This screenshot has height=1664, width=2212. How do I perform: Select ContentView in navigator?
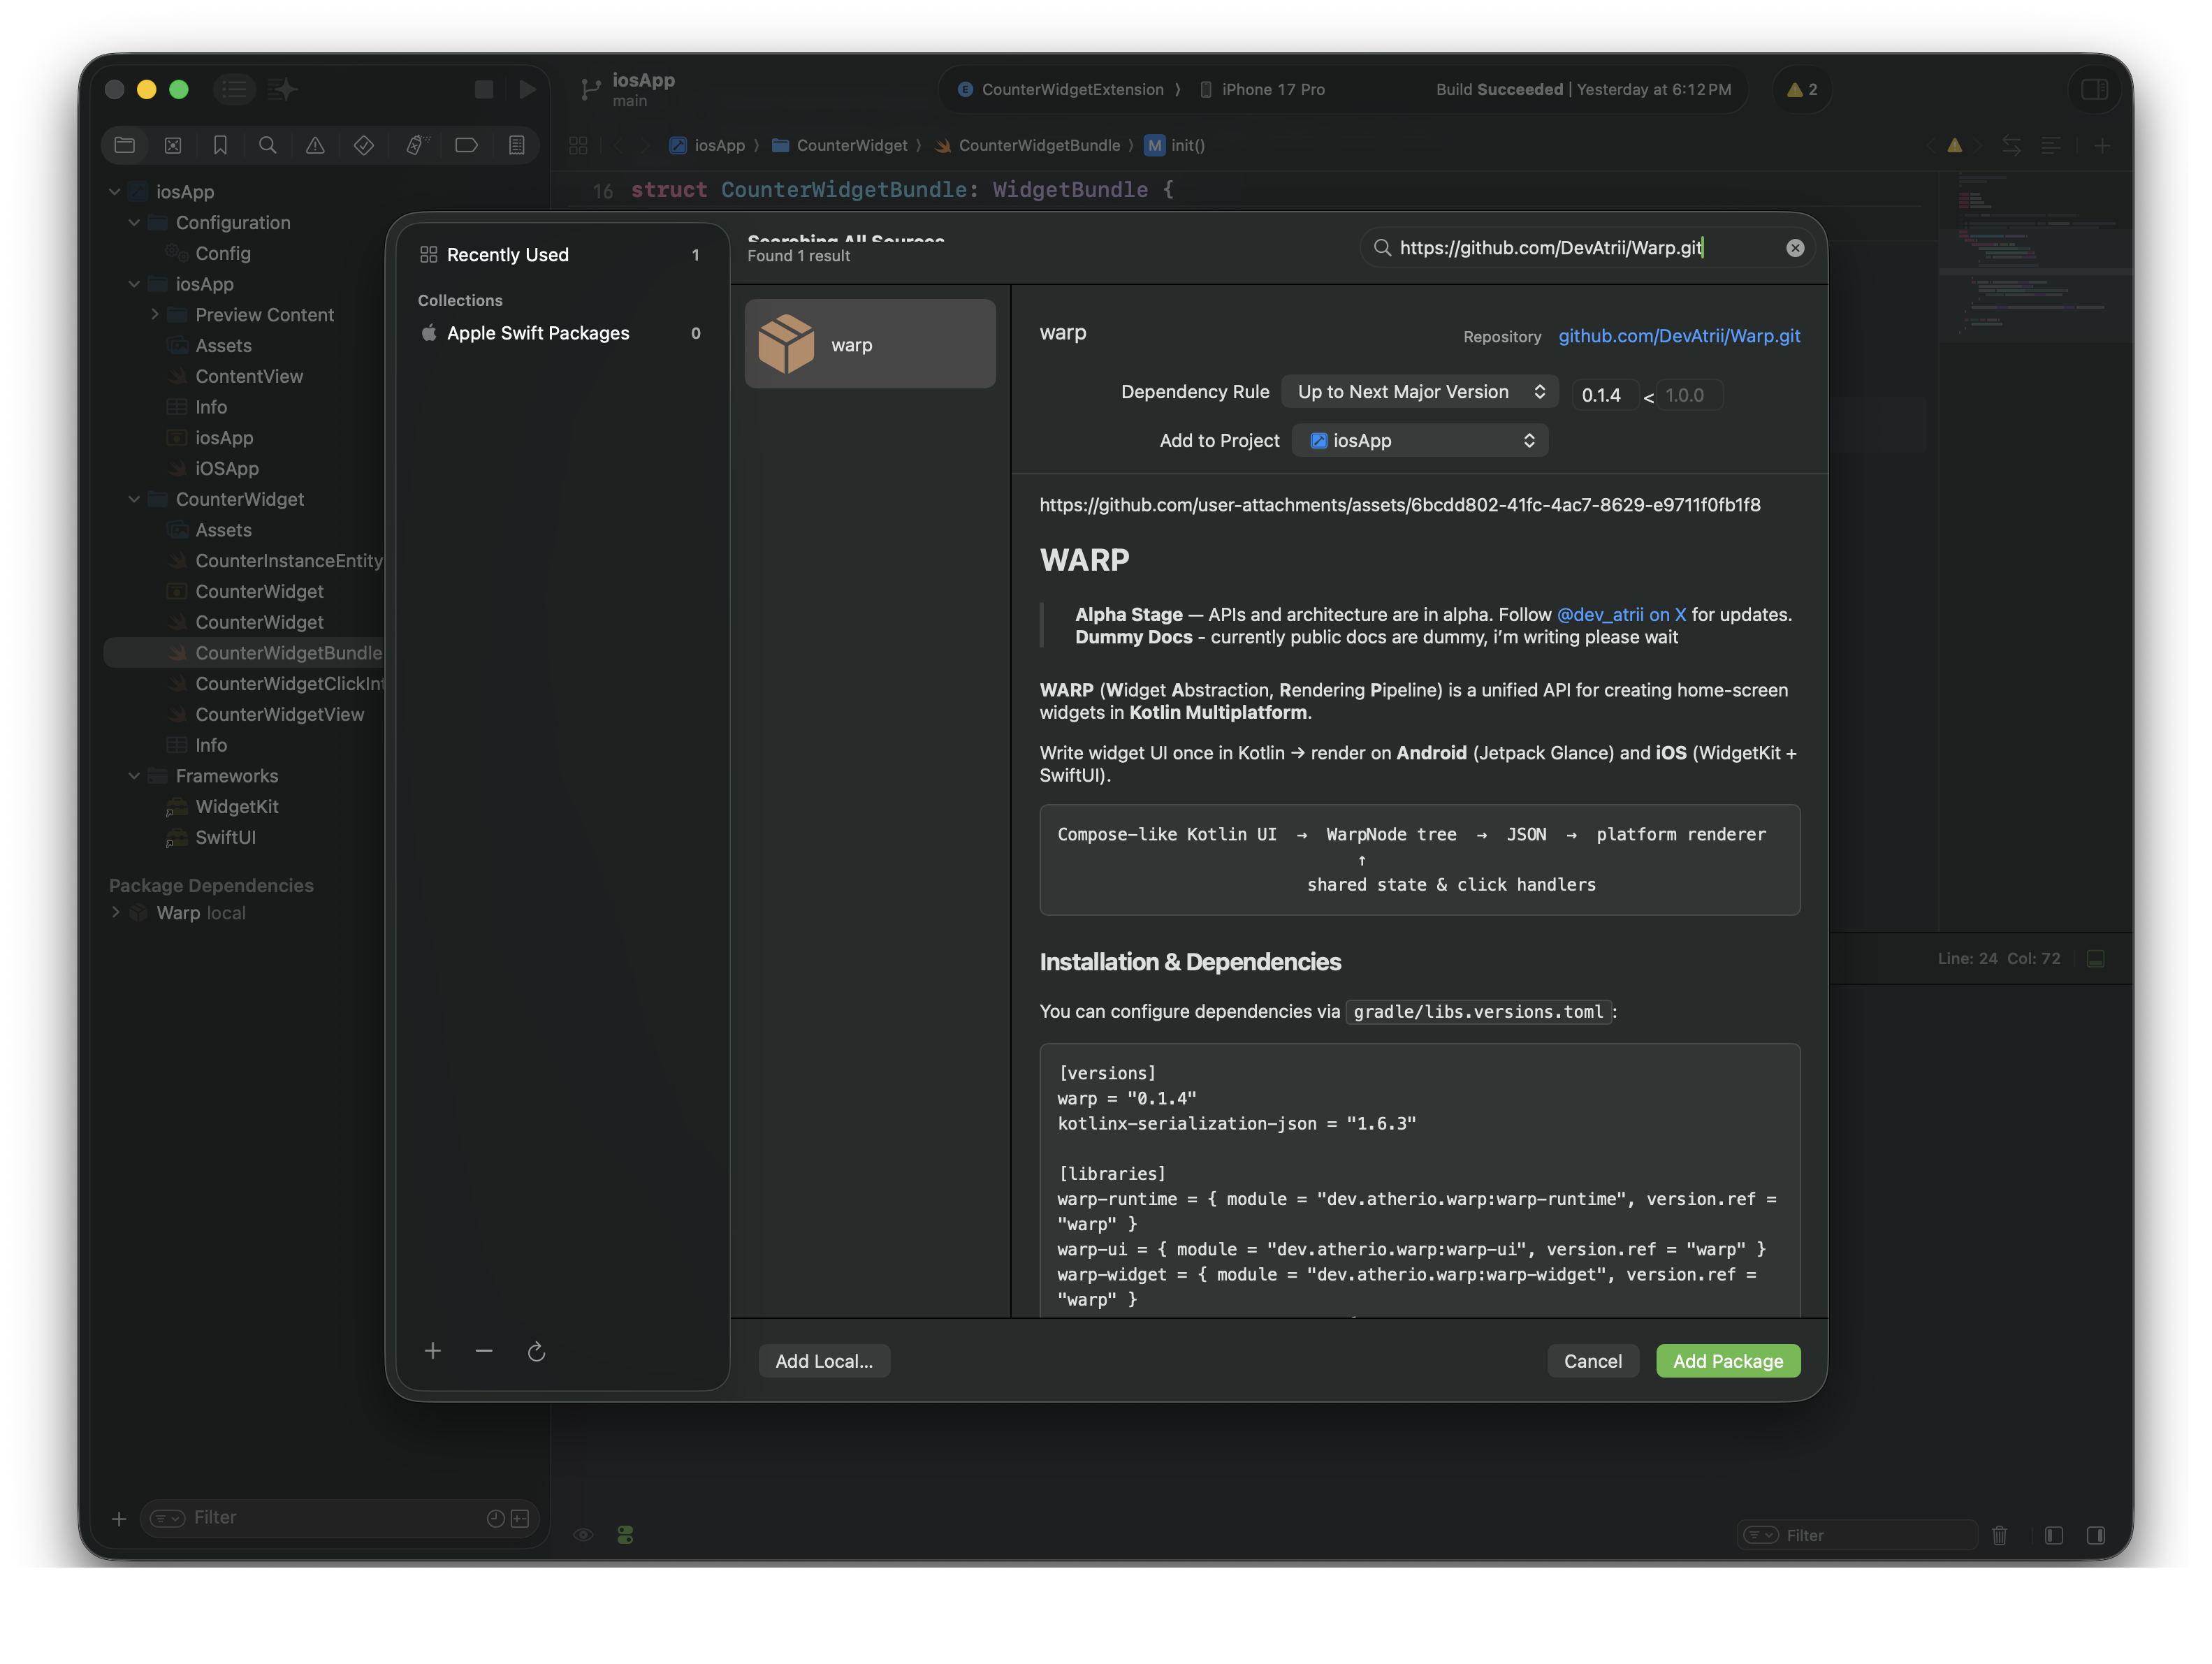pyautogui.click(x=248, y=376)
